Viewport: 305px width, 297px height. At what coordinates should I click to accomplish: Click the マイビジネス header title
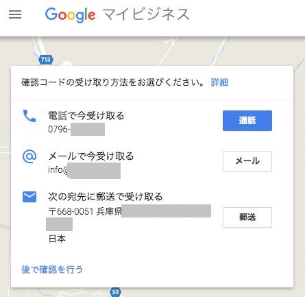tap(146, 14)
